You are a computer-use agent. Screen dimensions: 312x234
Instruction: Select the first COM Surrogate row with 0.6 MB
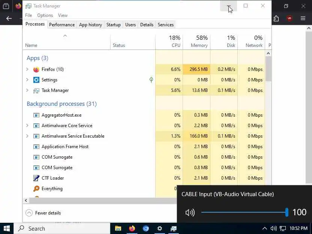(x=144, y=157)
